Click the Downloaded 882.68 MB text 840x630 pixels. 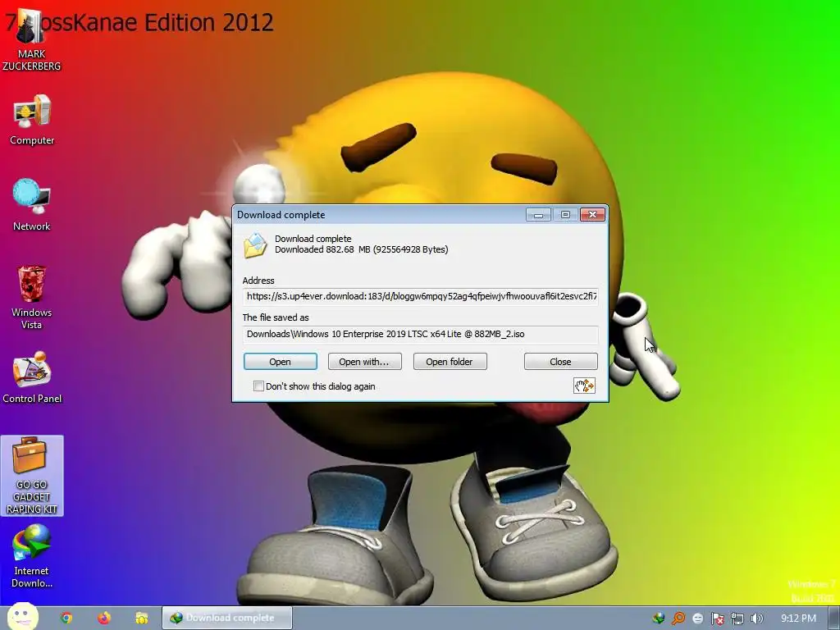pyautogui.click(x=362, y=249)
